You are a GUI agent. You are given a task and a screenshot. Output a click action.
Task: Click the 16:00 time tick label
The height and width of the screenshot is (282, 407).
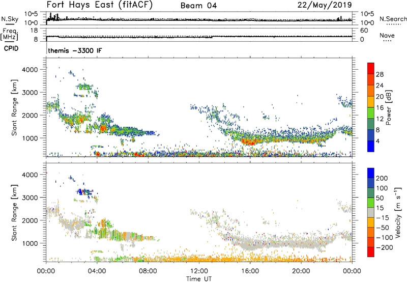click(250, 271)
